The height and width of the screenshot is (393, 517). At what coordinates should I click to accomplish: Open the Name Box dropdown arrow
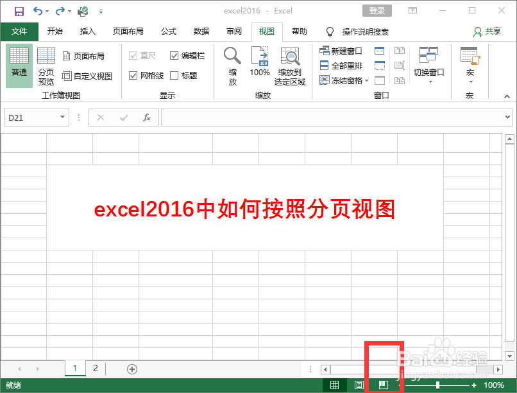[x=62, y=118]
